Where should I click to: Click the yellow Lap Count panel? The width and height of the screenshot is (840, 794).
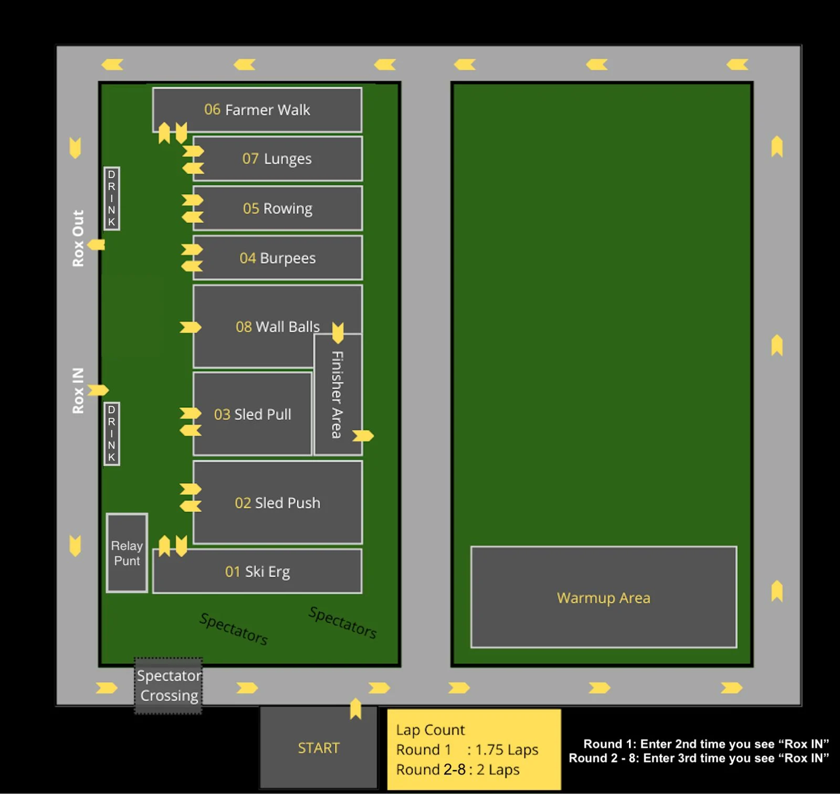474,749
